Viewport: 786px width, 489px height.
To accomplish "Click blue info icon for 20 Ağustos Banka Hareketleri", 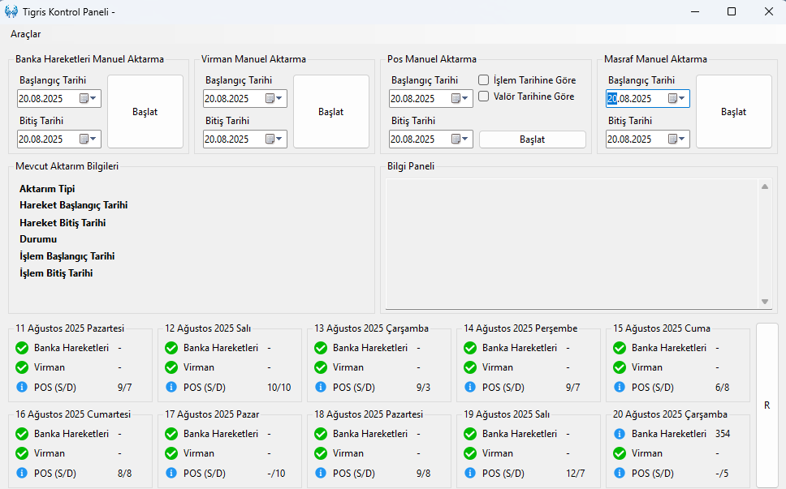I will click(x=620, y=434).
